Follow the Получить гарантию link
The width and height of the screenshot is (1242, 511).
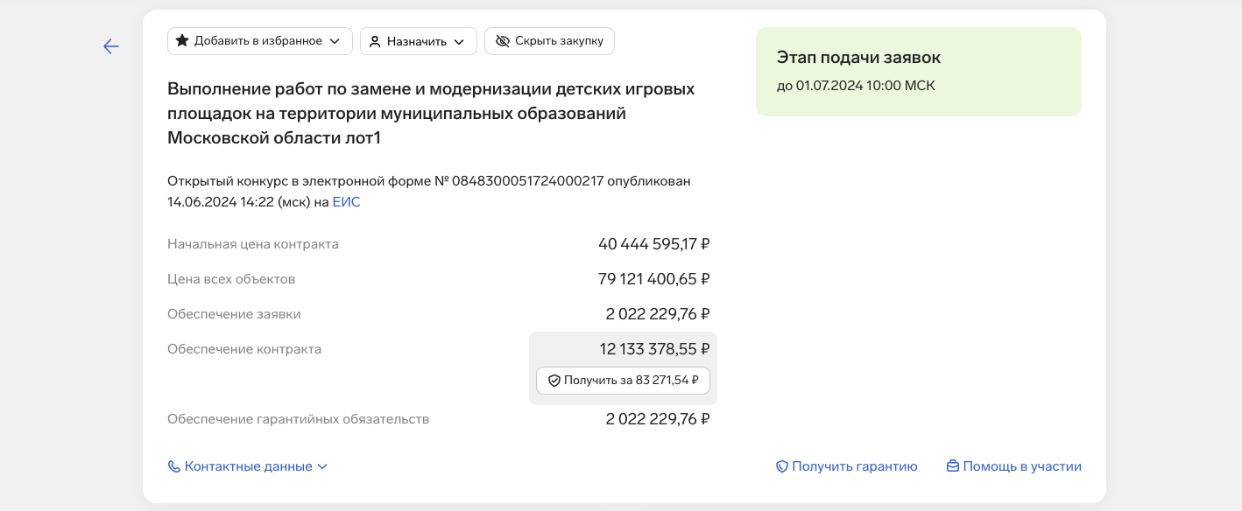click(854, 466)
